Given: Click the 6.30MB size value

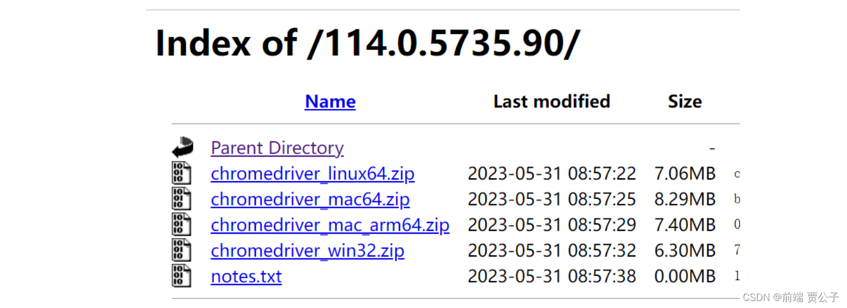Looking at the screenshot, I should pos(685,251).
